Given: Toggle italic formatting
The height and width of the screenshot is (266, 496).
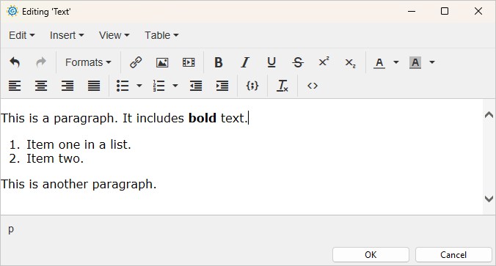Looking at the screenshot, I should (x=245, y=62).
